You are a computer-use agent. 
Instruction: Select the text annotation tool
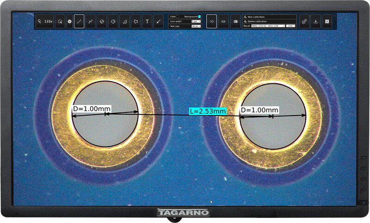(147, 21)
